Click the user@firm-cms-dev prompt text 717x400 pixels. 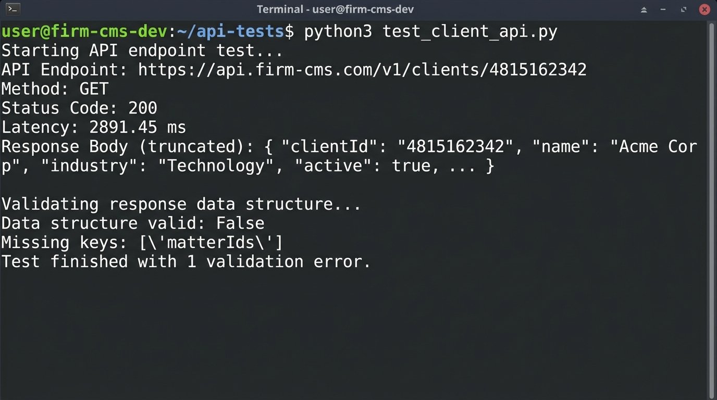[84, 32]
